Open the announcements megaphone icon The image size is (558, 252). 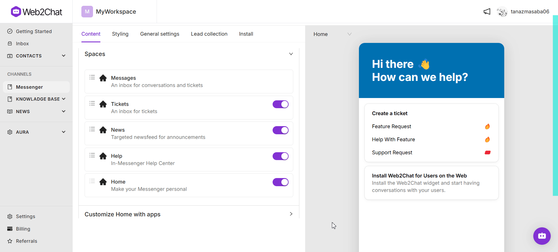(487, 12)
